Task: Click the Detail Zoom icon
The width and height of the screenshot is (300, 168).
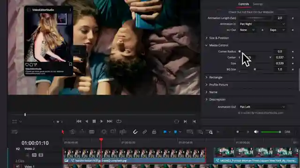Action: [200, 132]
